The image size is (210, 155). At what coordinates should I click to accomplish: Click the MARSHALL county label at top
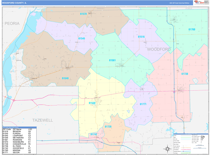(x=101, y=8)
